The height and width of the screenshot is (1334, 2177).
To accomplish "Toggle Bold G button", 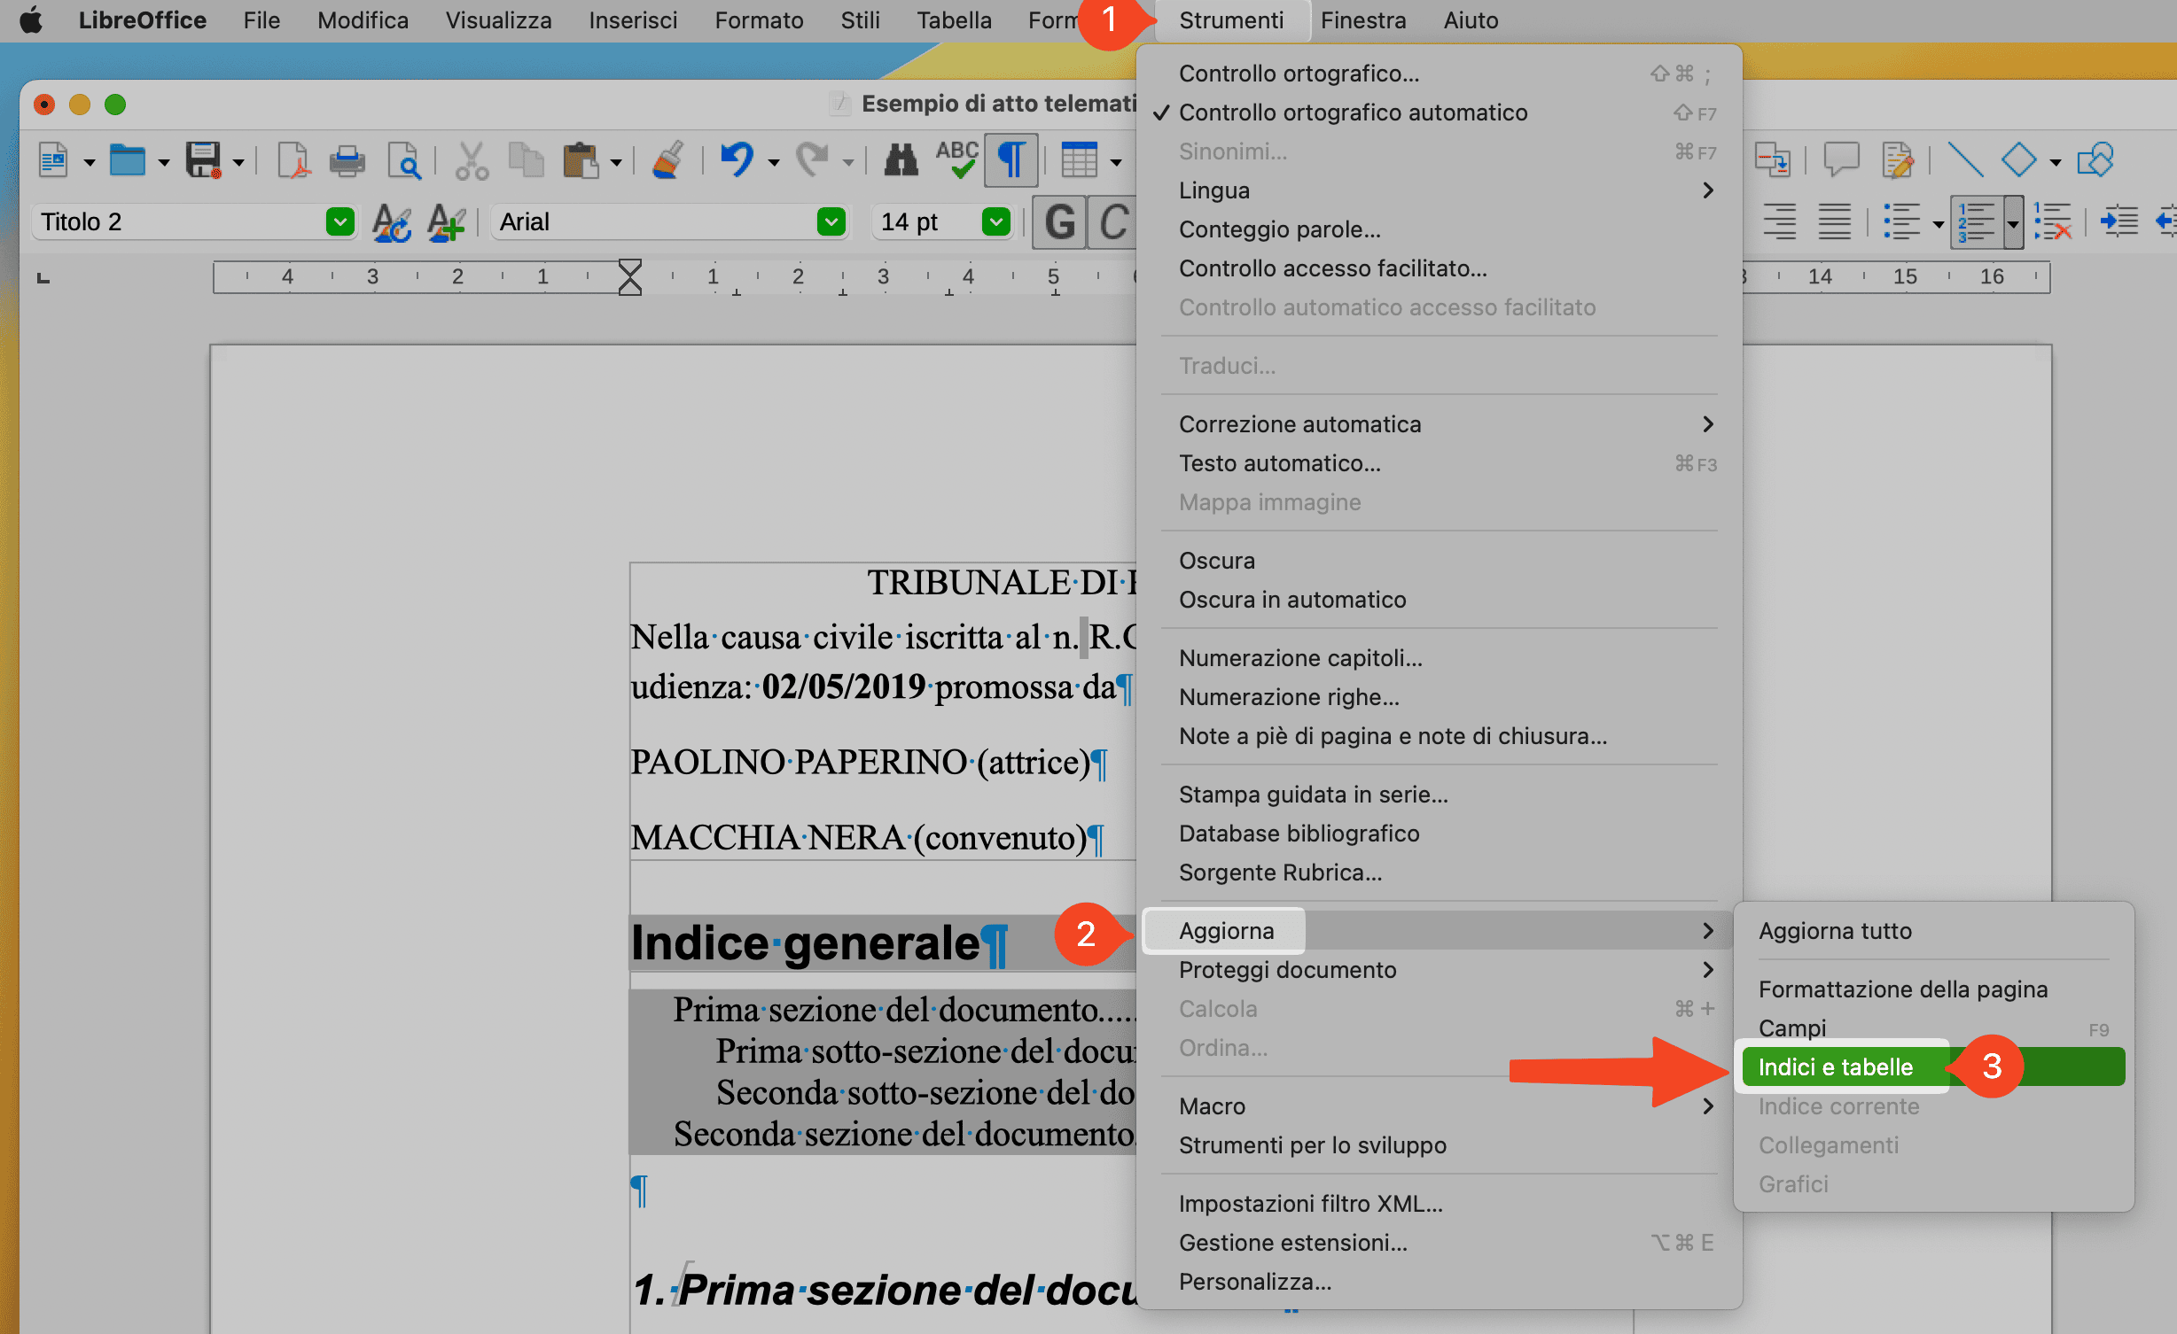I will pyautogui.click(x=1060, y=221).
